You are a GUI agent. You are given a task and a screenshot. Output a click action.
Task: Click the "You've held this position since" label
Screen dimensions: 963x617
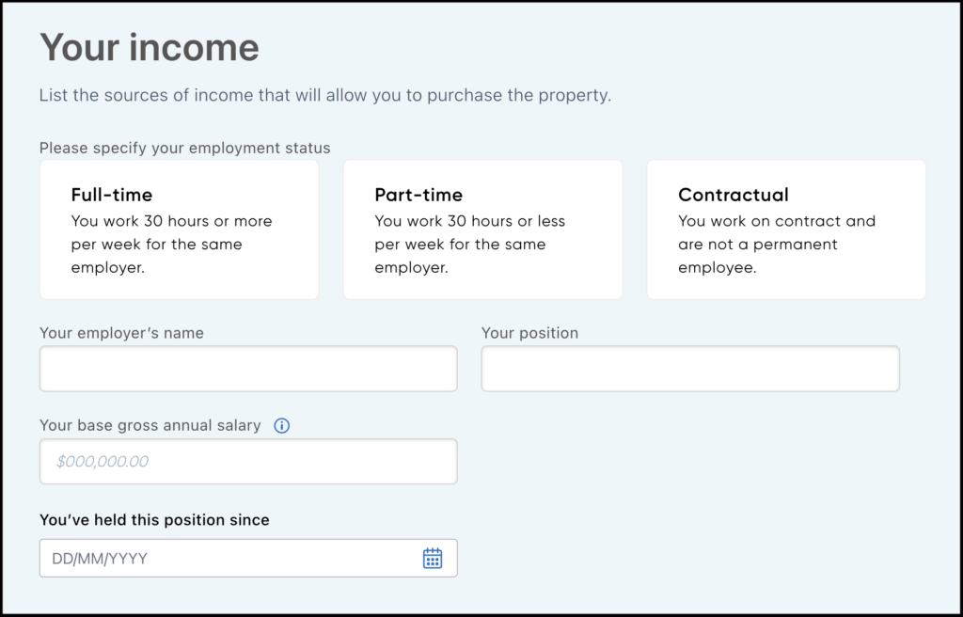(x=154, y=519)
